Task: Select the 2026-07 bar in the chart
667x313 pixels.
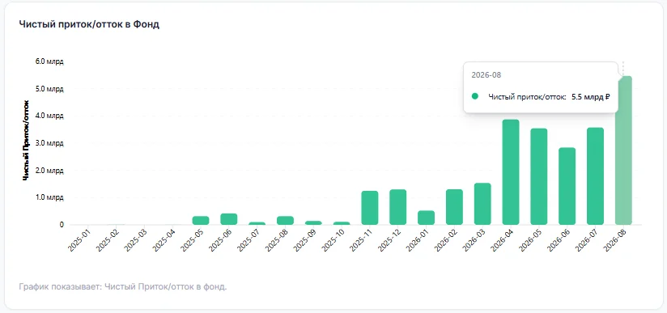Action: (x=595, y=176)
